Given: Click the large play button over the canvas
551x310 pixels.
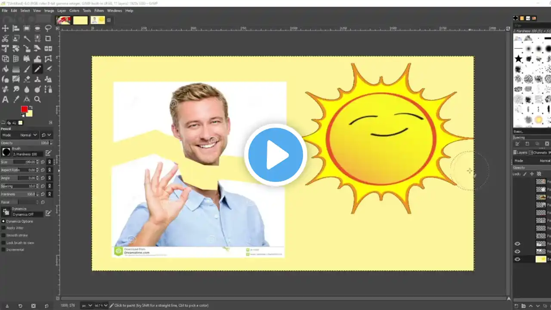Looking at the screenshot, I should click(275, 155).
